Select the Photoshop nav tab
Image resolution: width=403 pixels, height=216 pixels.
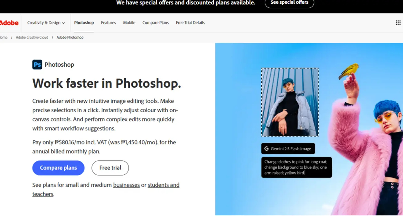click(84, 23)
